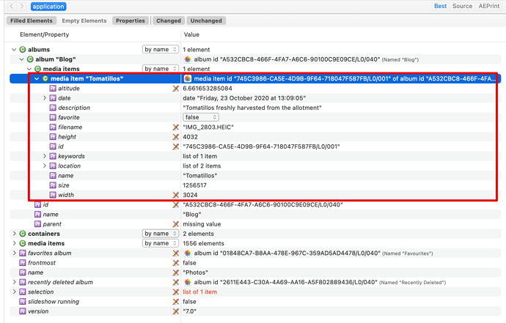Click the Element/Property column header

pos(45,34)
